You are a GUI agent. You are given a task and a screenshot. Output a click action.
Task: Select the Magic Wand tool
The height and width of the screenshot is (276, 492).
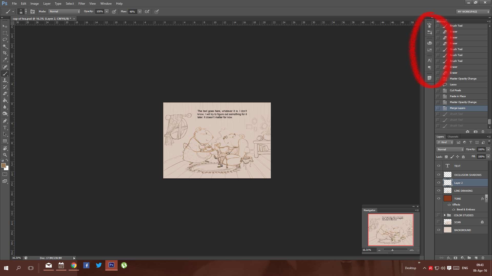(5, 46)
